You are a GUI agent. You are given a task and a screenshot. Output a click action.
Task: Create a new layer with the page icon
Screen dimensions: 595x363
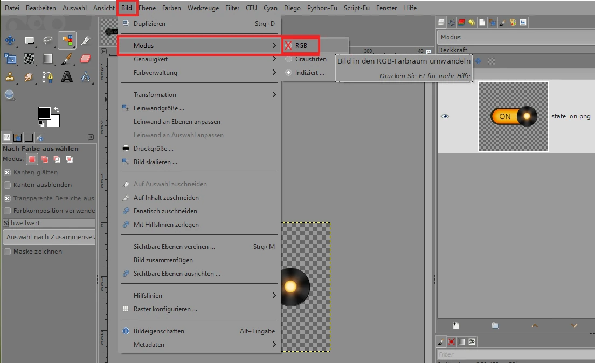click(x=456, y=326)
